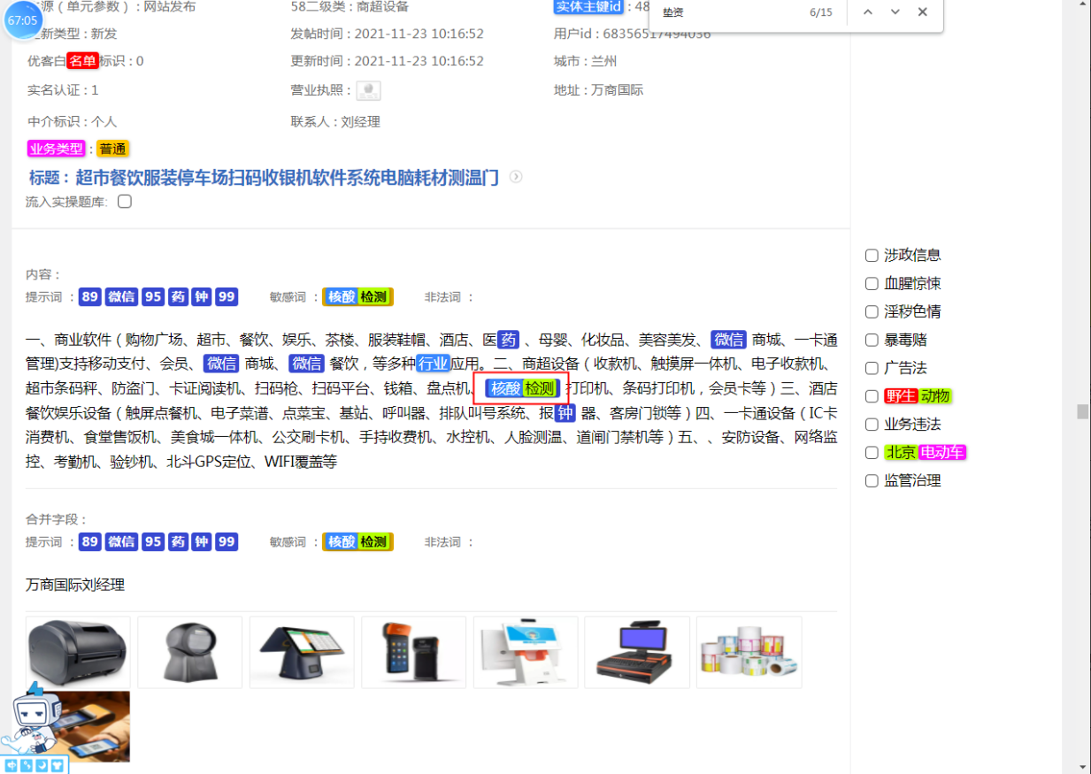The width and height of the screenshot is (1091, 774).
Task: Tick the 北京电动车 checkbox
Action: point(872,453)
